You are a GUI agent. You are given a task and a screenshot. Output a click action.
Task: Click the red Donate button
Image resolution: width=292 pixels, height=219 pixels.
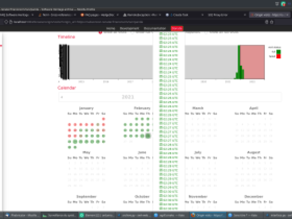pos(177,28)
